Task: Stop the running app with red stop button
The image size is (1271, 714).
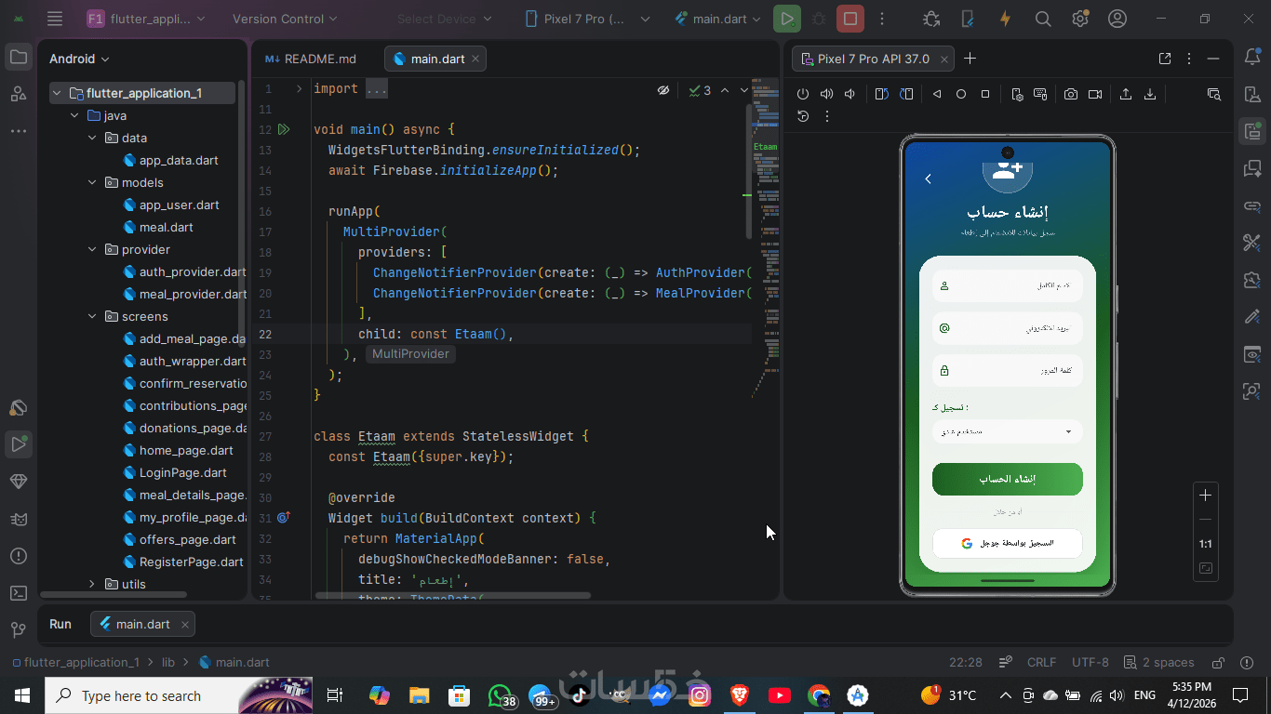Action: pos(850,19)
